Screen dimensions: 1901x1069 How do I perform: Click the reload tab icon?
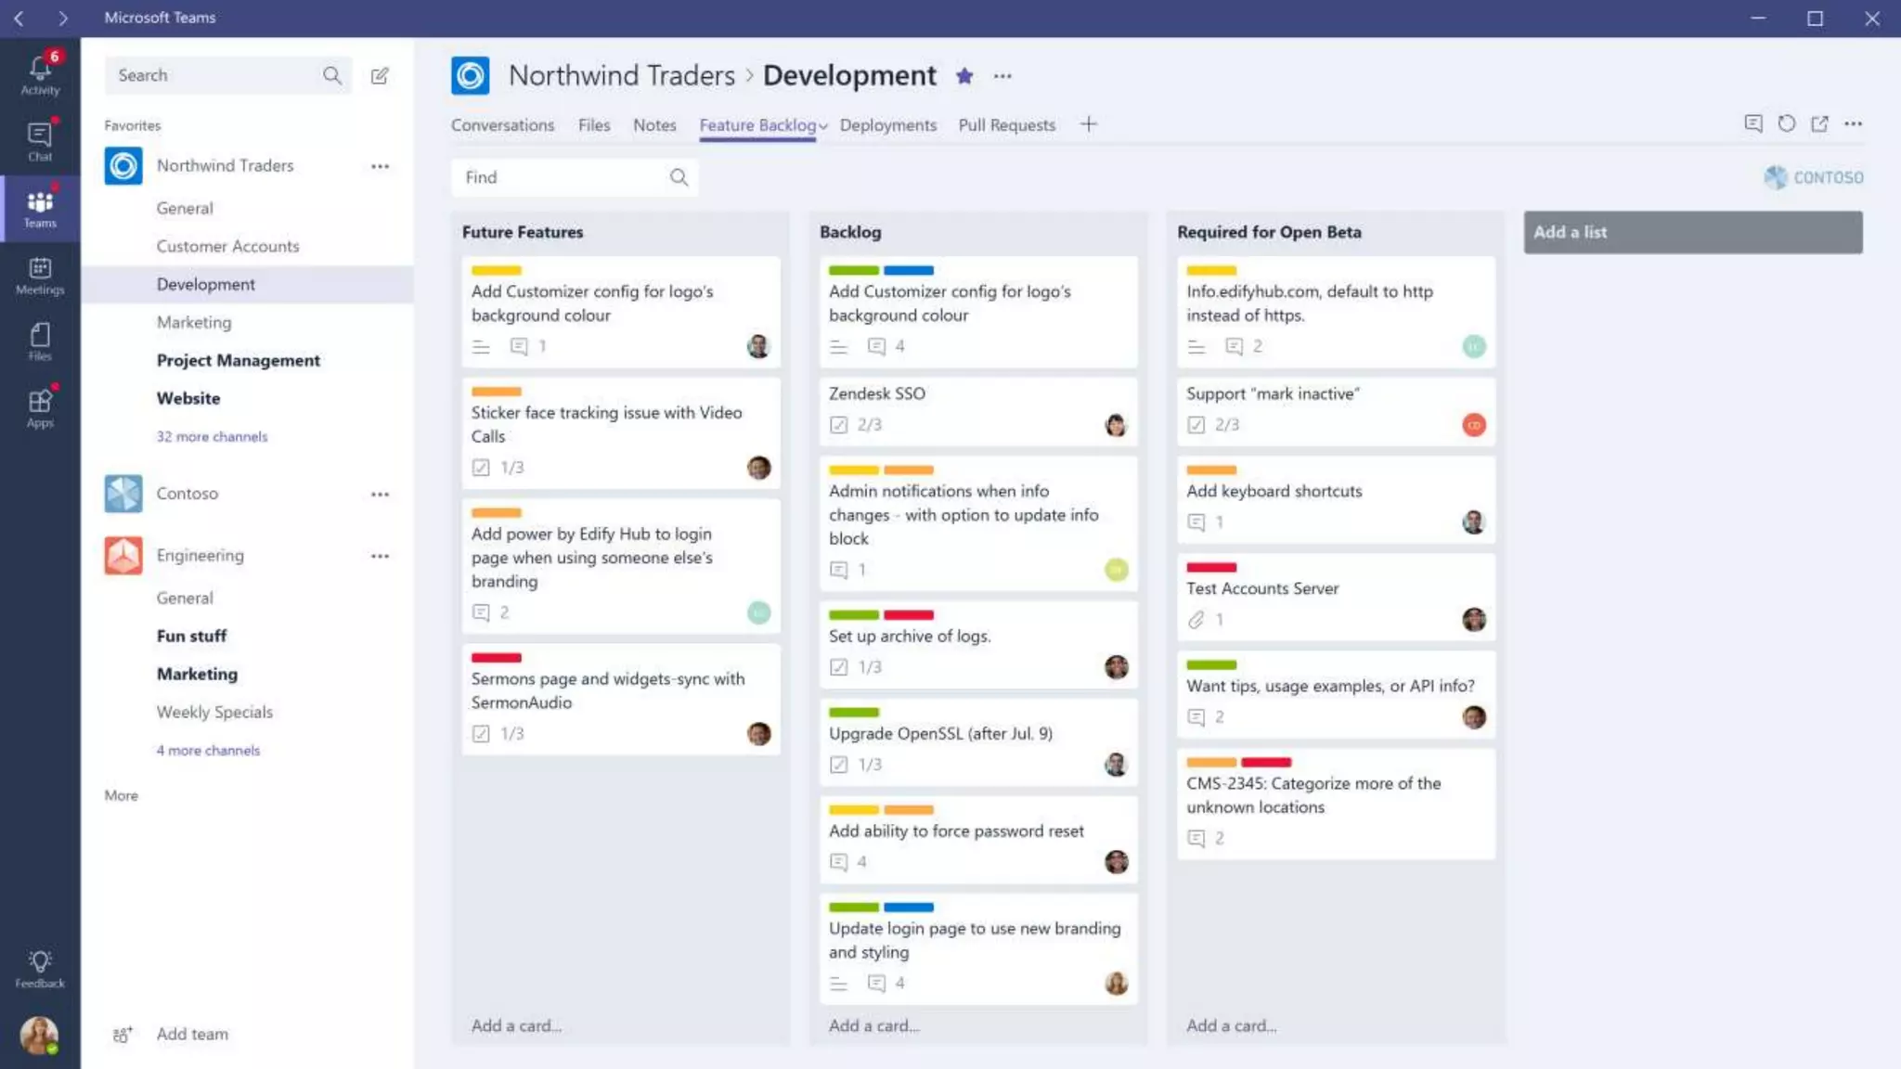pos(1786,123)
